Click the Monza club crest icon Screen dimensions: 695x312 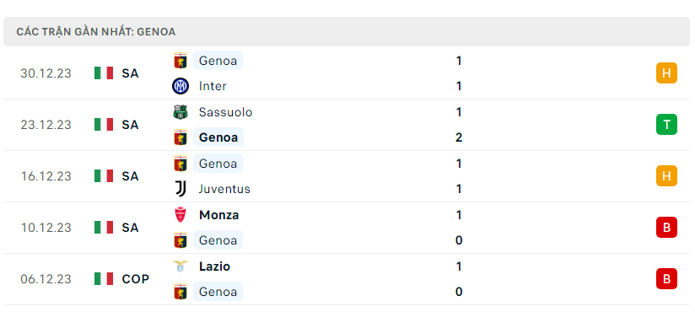[180, 215]
